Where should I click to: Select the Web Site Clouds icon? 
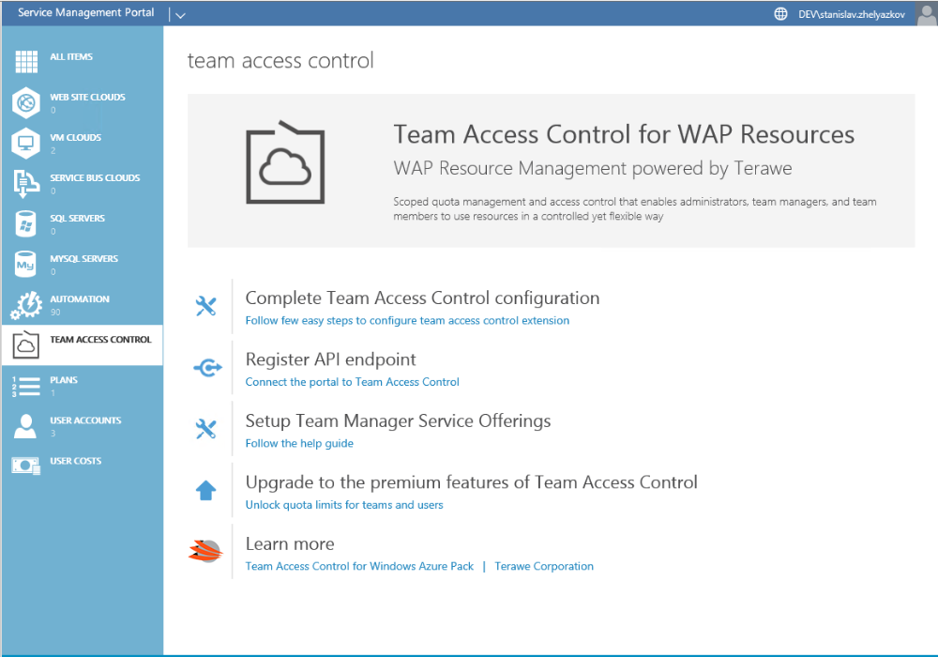tap(26, 102)
